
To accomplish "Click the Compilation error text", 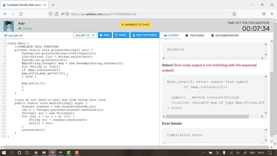I will (x=185, y=135).
